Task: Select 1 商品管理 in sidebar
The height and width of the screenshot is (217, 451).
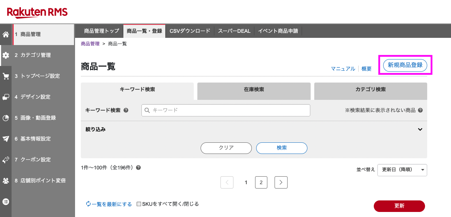Action: coord(43,35)
